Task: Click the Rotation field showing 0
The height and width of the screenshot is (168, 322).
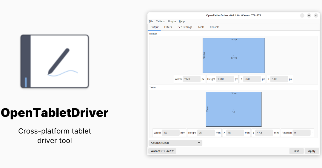Action: [301, 133]
